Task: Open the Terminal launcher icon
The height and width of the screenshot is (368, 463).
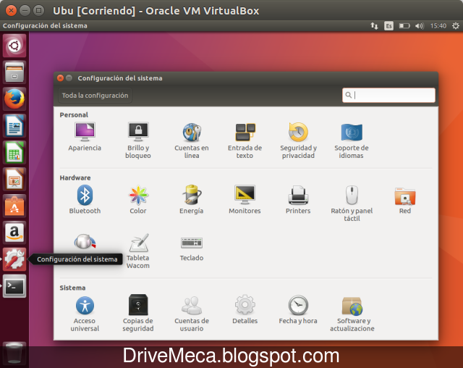Action: 14,286
